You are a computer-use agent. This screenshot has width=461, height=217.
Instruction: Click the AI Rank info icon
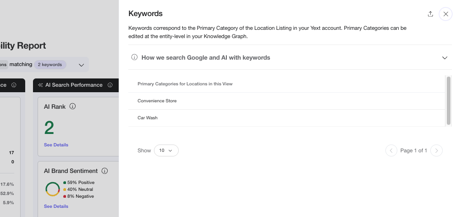(72, 106)
